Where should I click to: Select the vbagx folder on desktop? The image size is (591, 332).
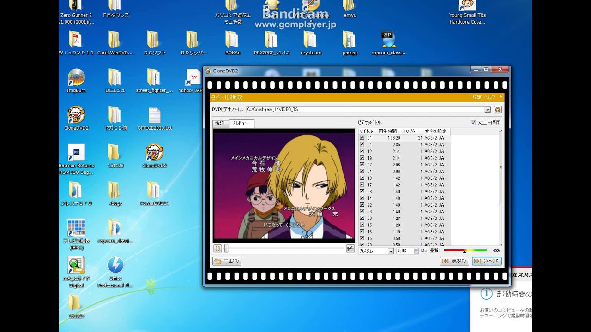115,193
